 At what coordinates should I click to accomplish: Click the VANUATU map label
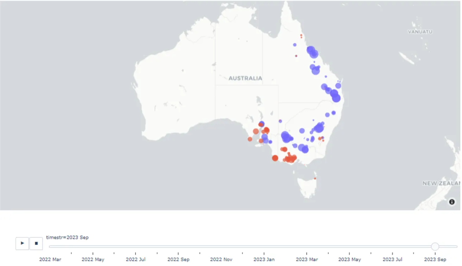pyautogui.click(x=420, y=32)
